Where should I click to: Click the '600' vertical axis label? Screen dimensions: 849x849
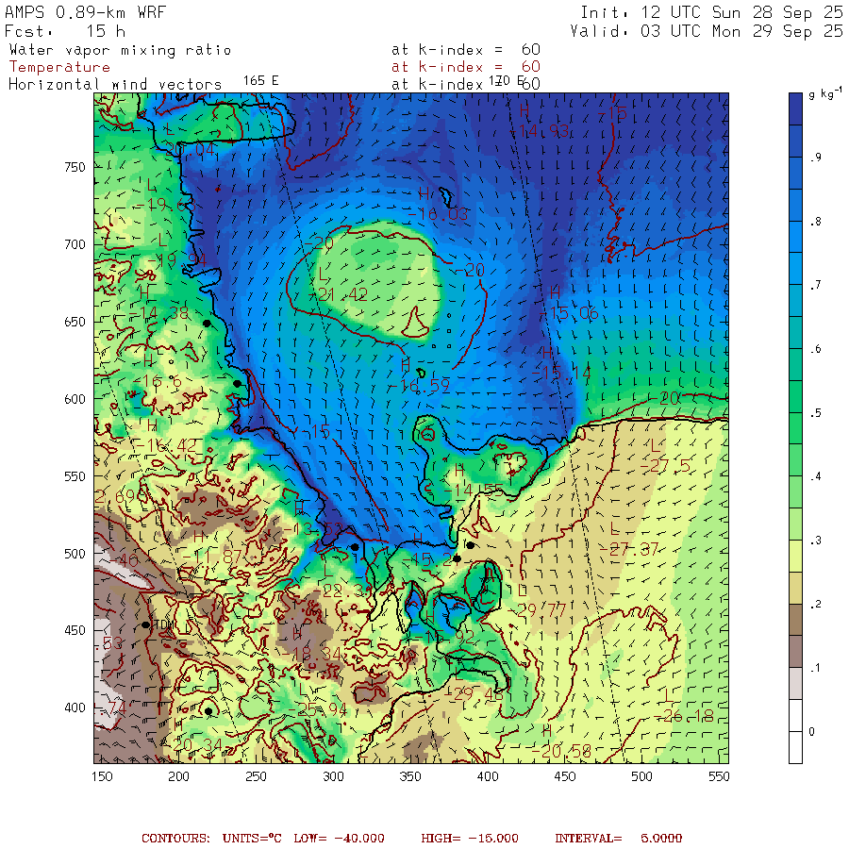pyautogui.click(x=75, y=399)
